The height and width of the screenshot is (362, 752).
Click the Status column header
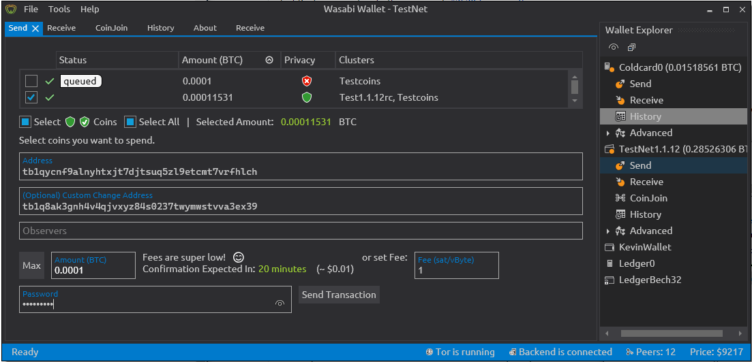point(117,60)
